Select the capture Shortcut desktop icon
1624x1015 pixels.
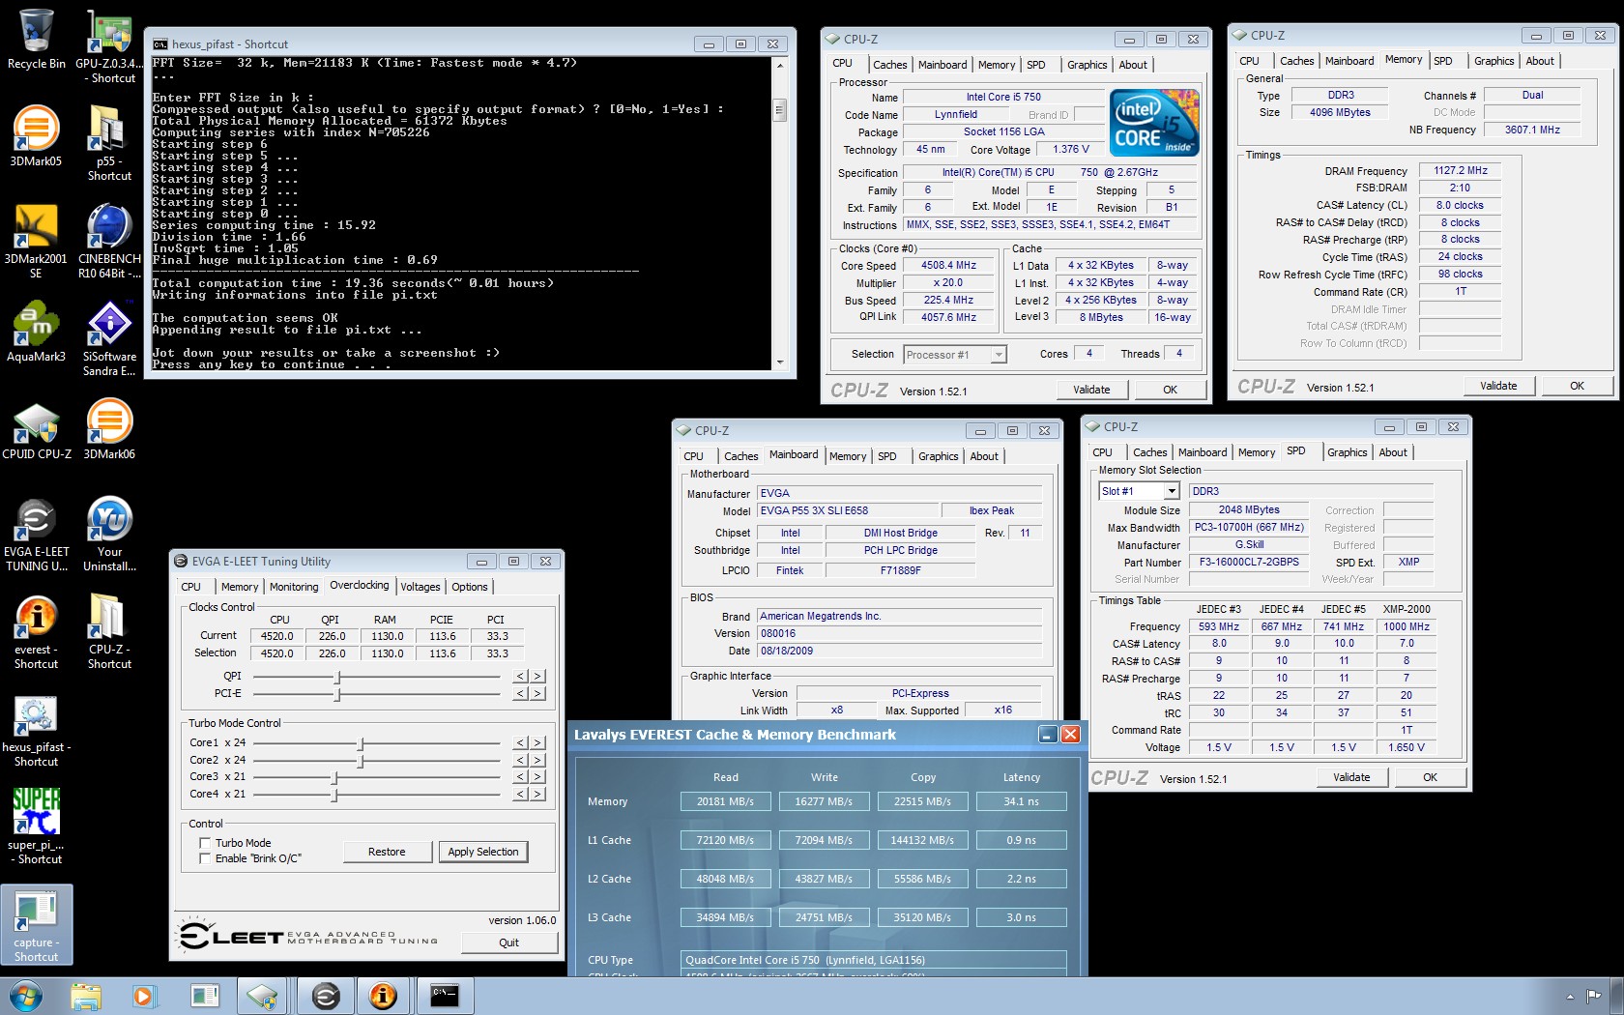click(x=37, y=923)
